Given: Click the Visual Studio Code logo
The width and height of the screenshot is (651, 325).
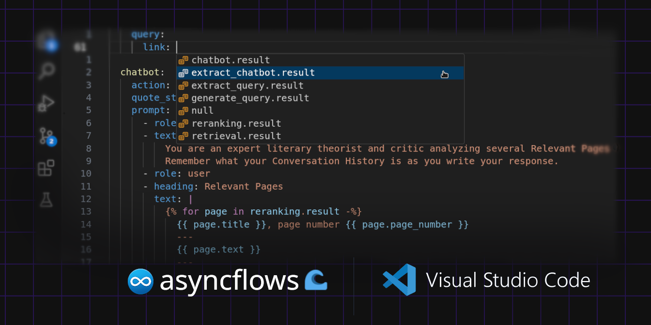Looking at the screenshot, I should click(399, 280).
